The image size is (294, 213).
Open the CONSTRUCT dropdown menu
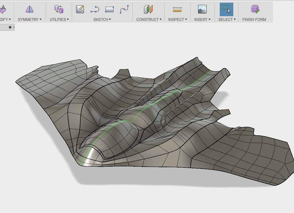pos(149,19)
